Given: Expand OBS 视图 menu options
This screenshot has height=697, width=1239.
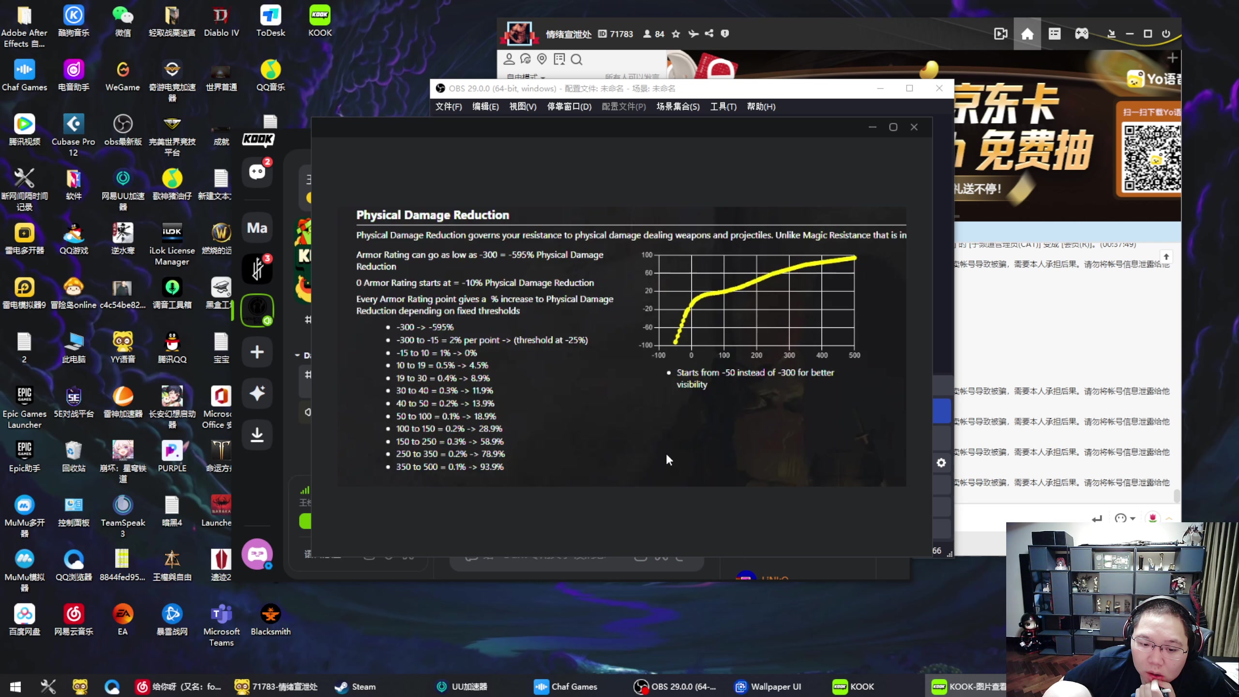Looking at the screenshot, I should [521, 106].
